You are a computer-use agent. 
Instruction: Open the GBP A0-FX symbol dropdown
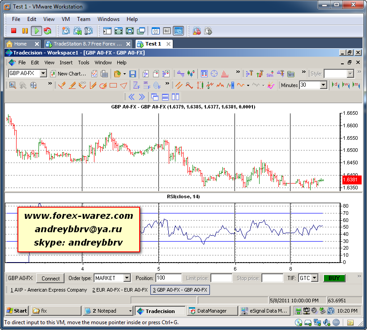(43, 74)
